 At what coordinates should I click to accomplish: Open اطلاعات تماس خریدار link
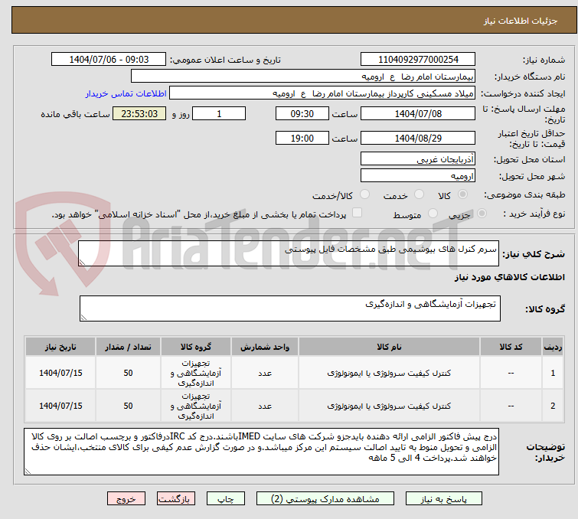pyautogui.click(x=126, y=93)
